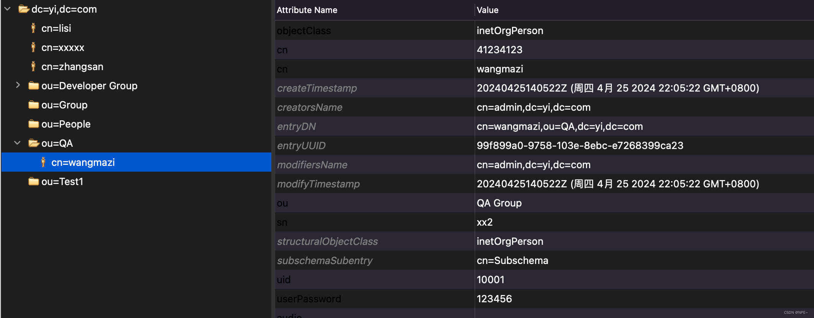Image resolution: width=814 pixels, height=318 pixels.
Task: Click the userPassword value 123456
Action: coord(494,299)
